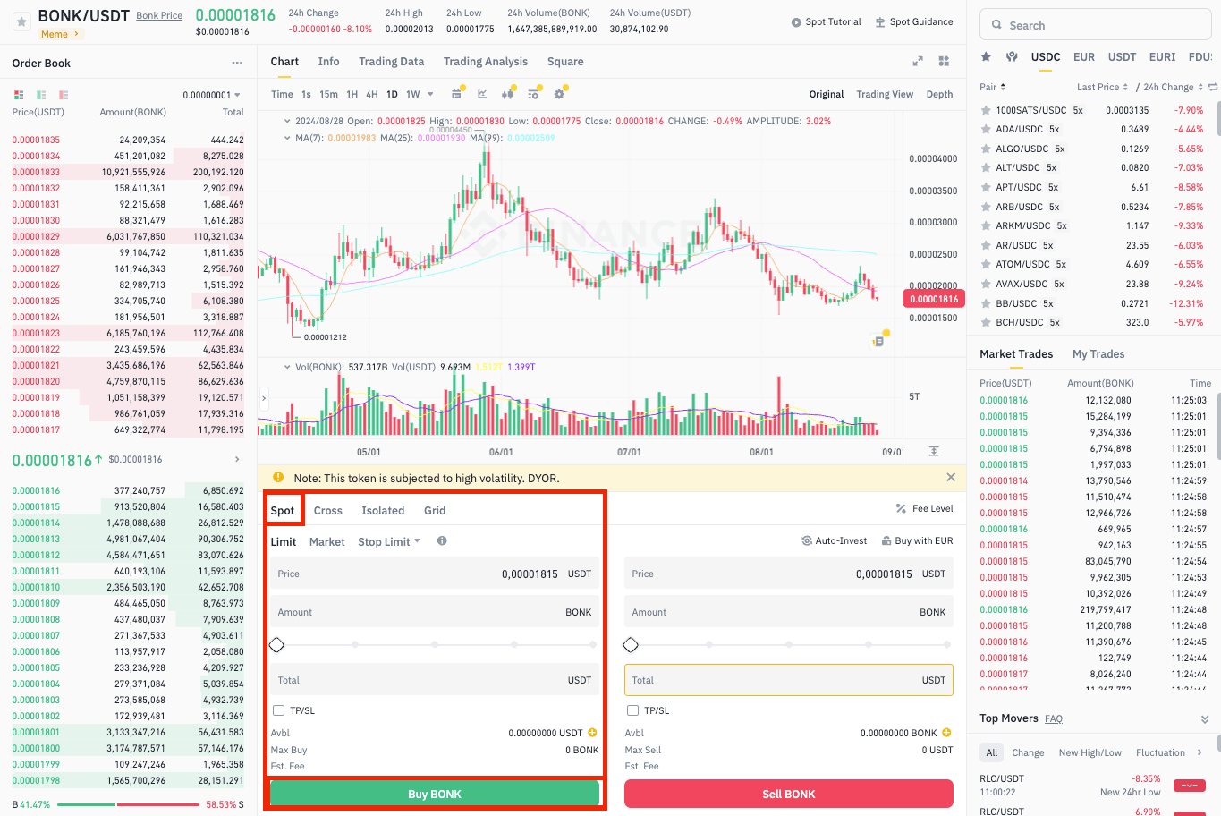Open Stop Limit order type dropdown
This screenshot has width=1221, height=816.
coord(389,541)
